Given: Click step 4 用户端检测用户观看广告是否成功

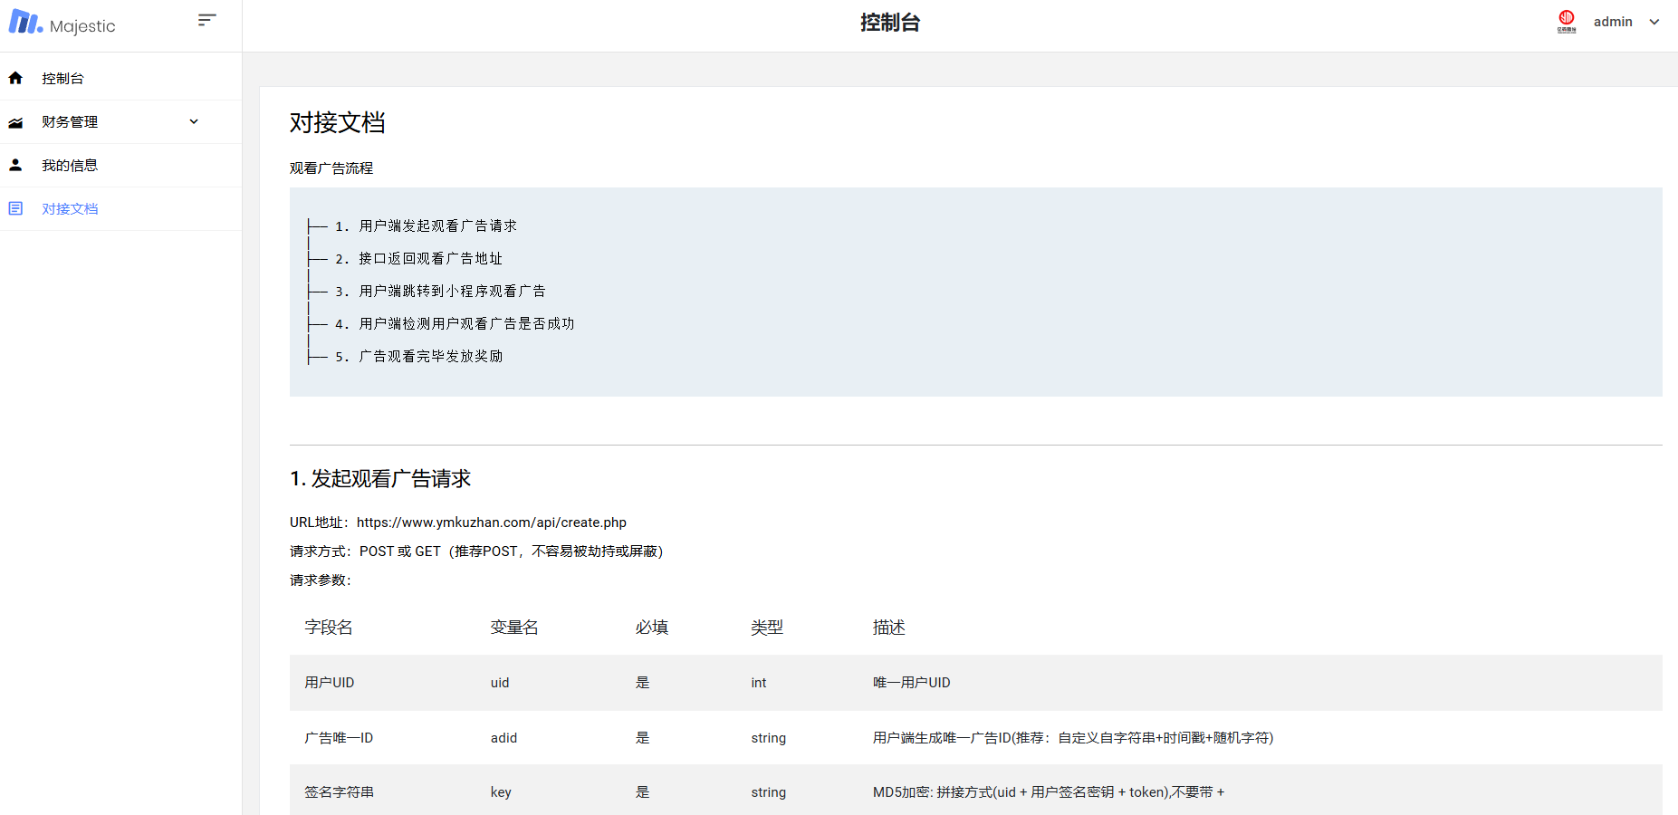Looking at the screenshot, I should click(455, 323).
